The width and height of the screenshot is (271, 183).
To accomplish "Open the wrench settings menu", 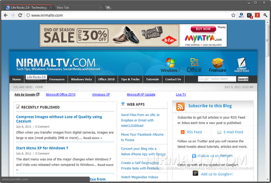I will click(x=265, y=15).
